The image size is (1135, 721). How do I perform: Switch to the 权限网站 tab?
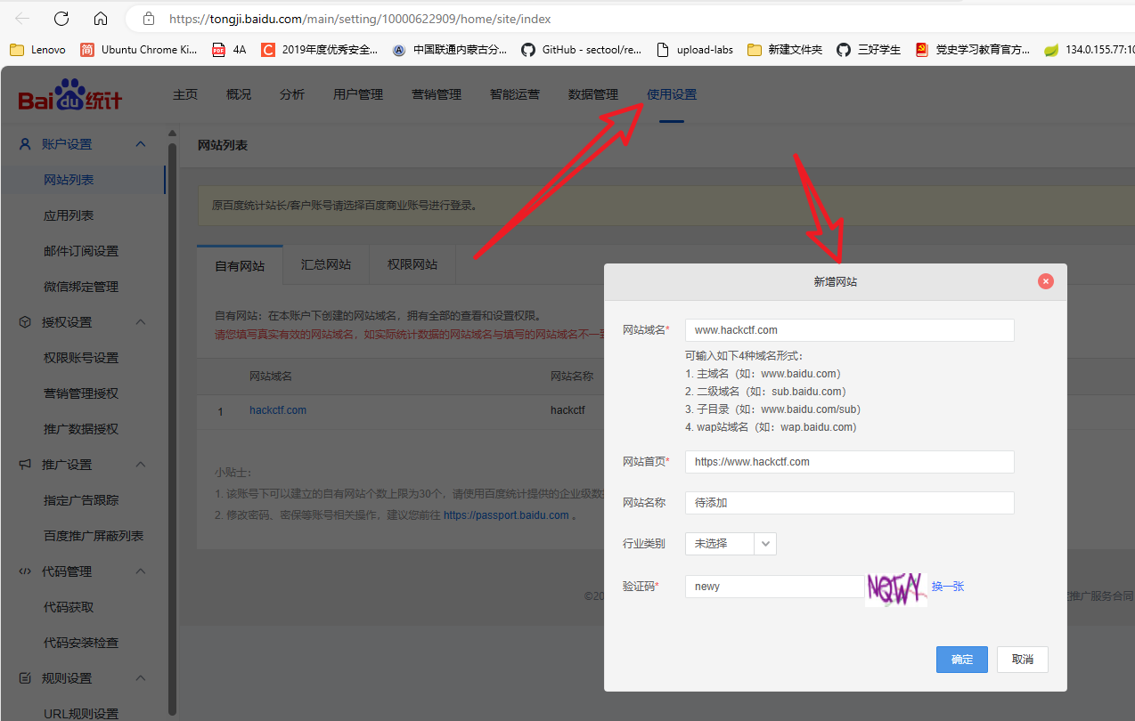pos(412,265)
